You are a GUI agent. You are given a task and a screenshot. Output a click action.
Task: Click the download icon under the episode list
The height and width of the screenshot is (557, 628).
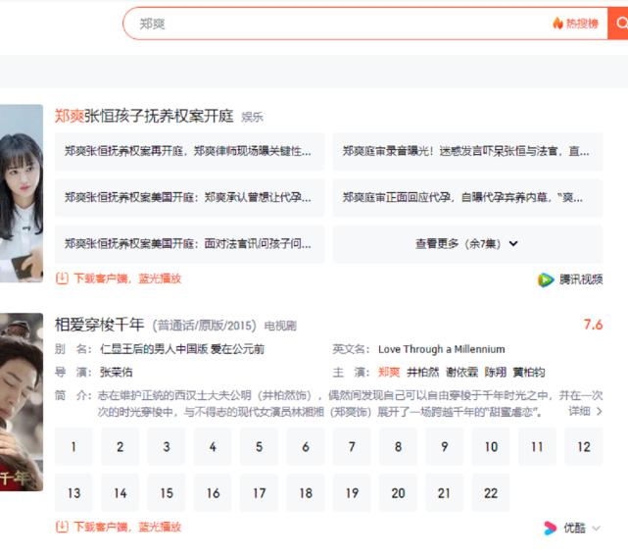point(62,527)
